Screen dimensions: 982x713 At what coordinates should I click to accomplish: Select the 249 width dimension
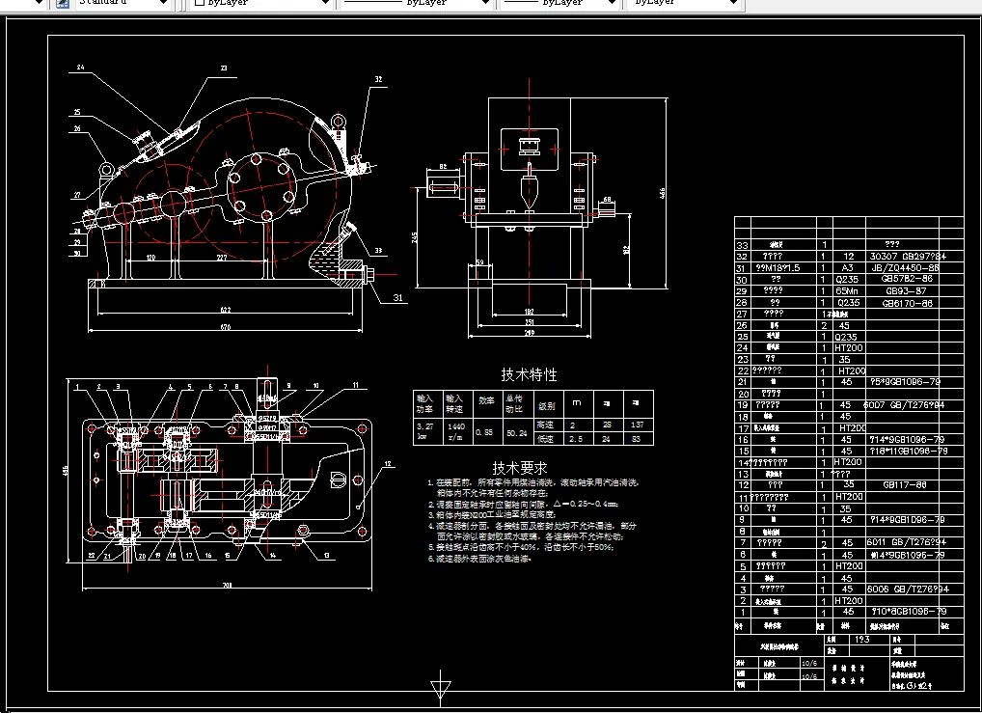[530, 333]
